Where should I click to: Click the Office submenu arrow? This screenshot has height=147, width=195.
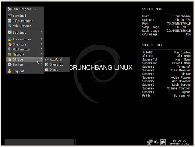pos(41,59)
